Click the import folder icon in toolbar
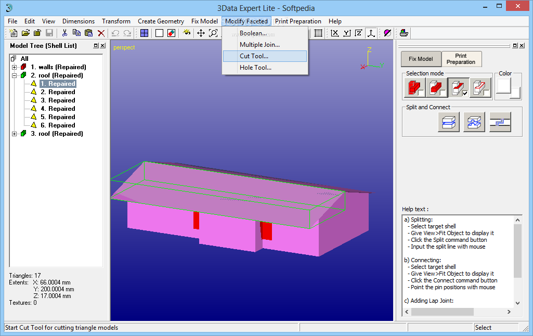Image resolution: width=533 pixels, height=336 pixels. coord(37,33)
